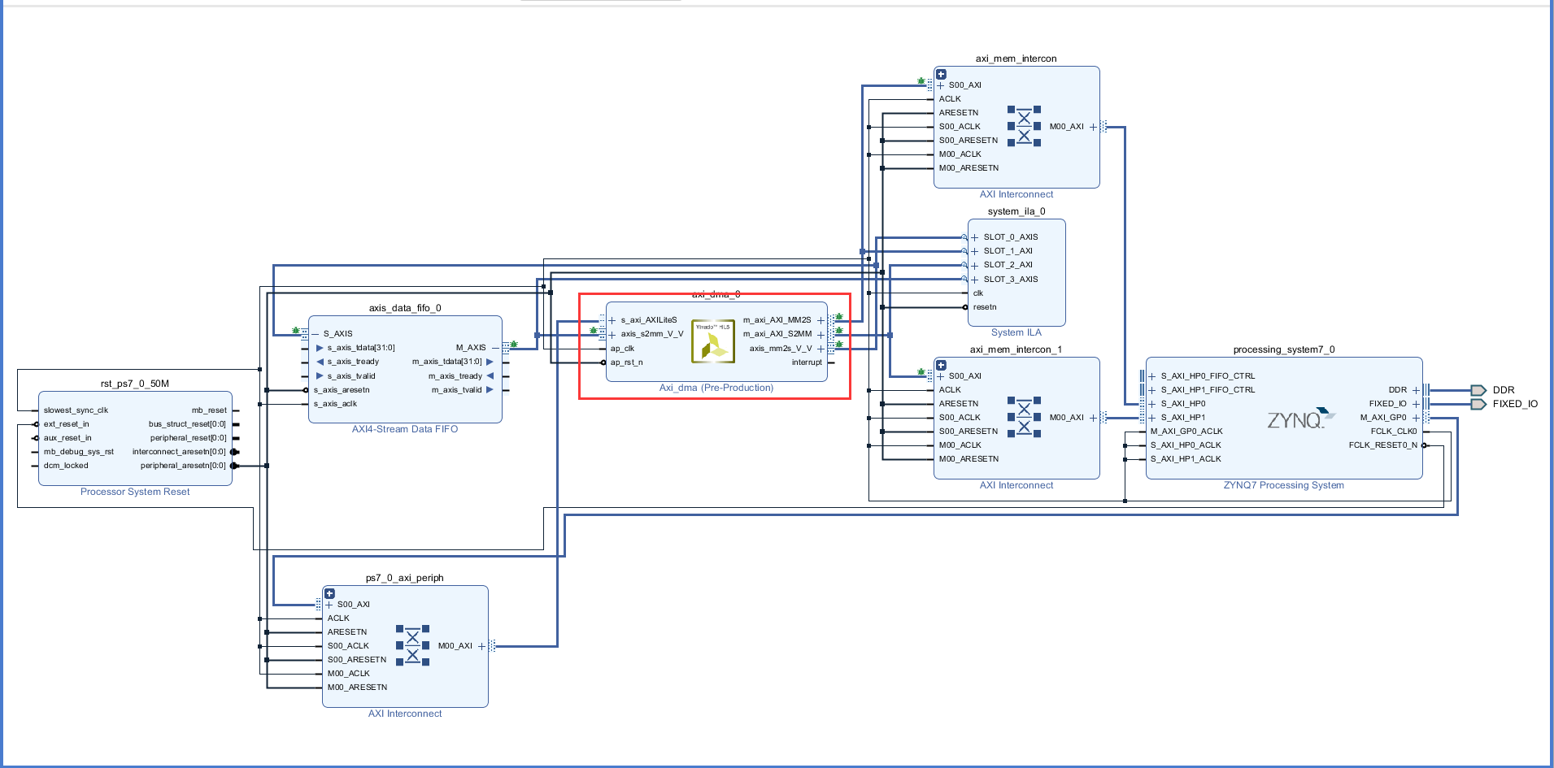1554x768 pixels.
Task: Click the crossbar switch icon in axi_mem_intercon
Action: coord(1026,126)
